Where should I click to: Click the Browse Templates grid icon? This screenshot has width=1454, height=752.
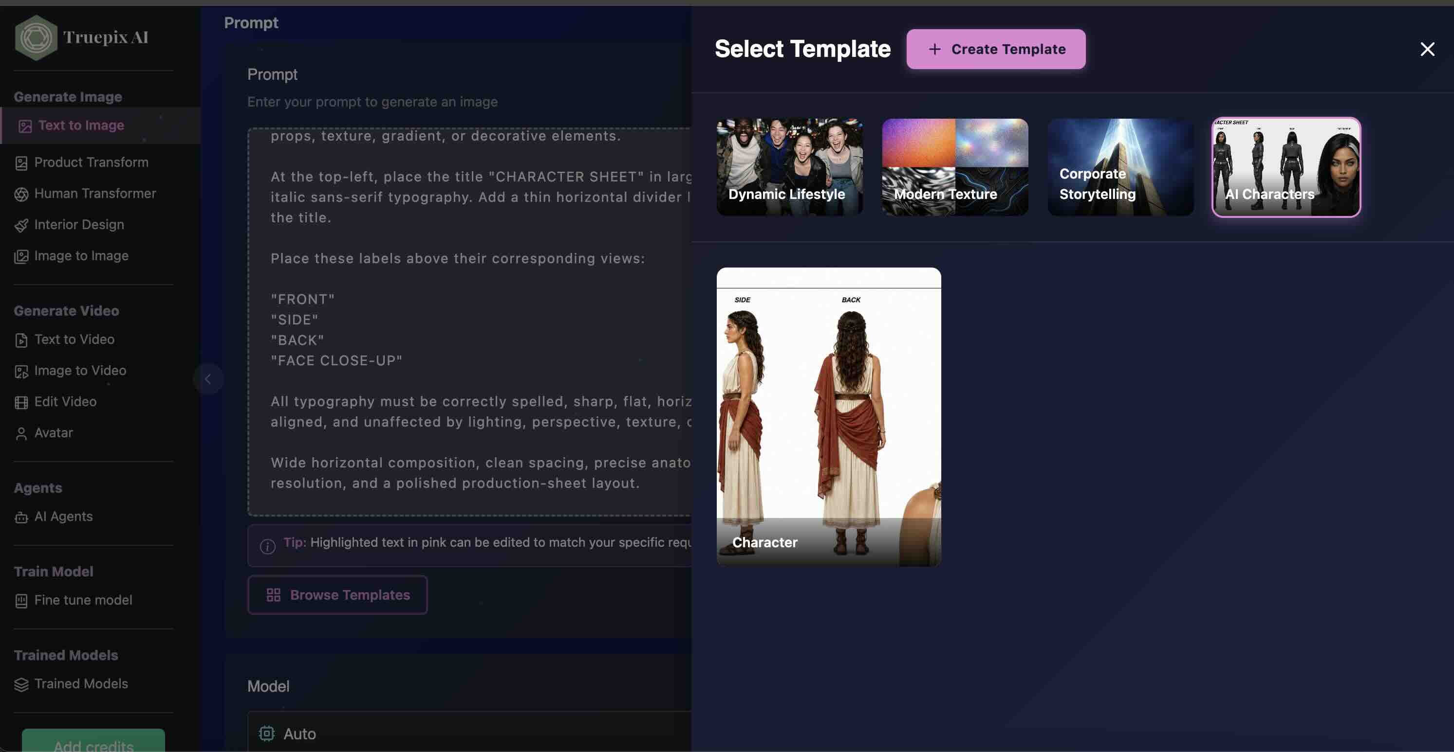click(273, 595)
